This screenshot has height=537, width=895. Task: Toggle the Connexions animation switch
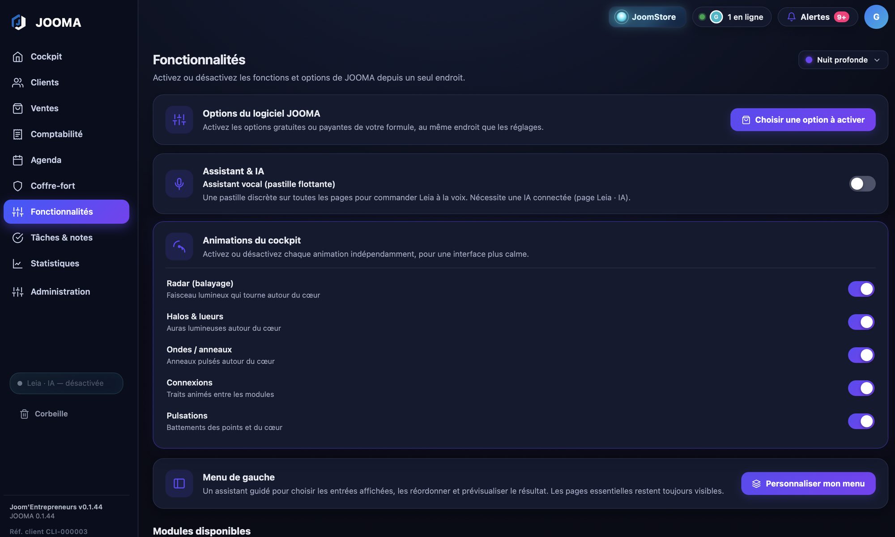861,388
